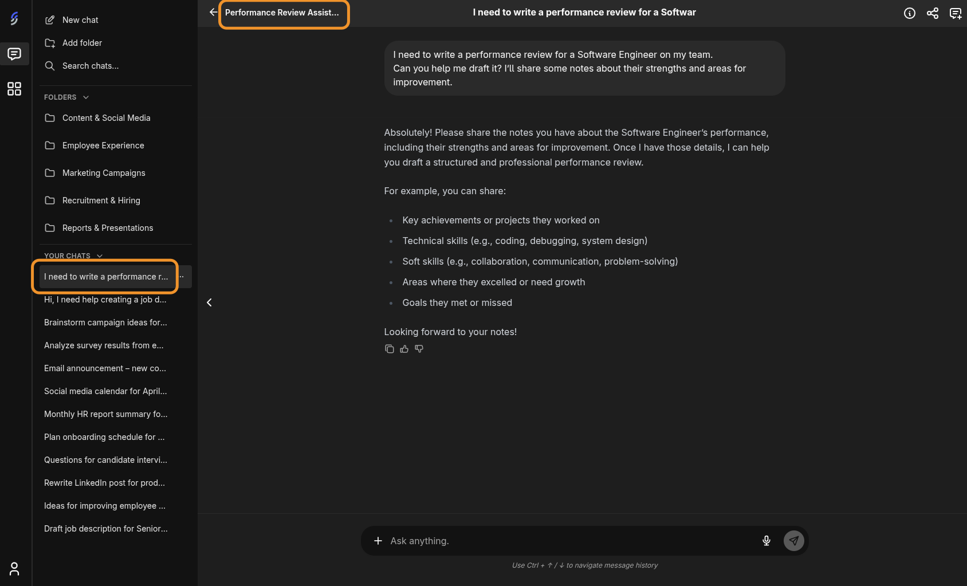Give thumbs down to the response
967x586 pixels.
pos(419,349)
